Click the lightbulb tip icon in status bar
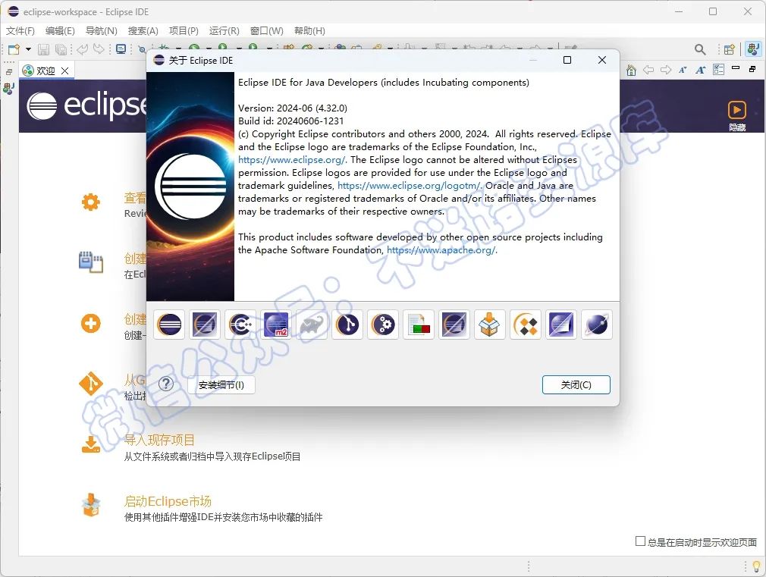Screen dimensions: 766x577 tap(757, 566)
